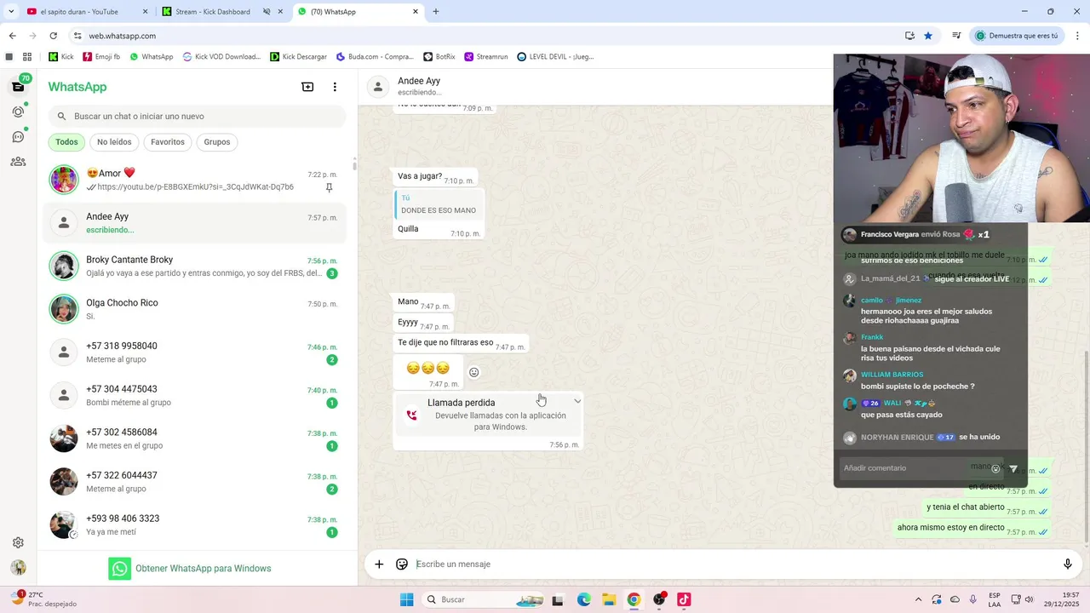Click the Añadir comentario field in overlay
This screenshot has height=613, width=1090.
coord(913,468)
